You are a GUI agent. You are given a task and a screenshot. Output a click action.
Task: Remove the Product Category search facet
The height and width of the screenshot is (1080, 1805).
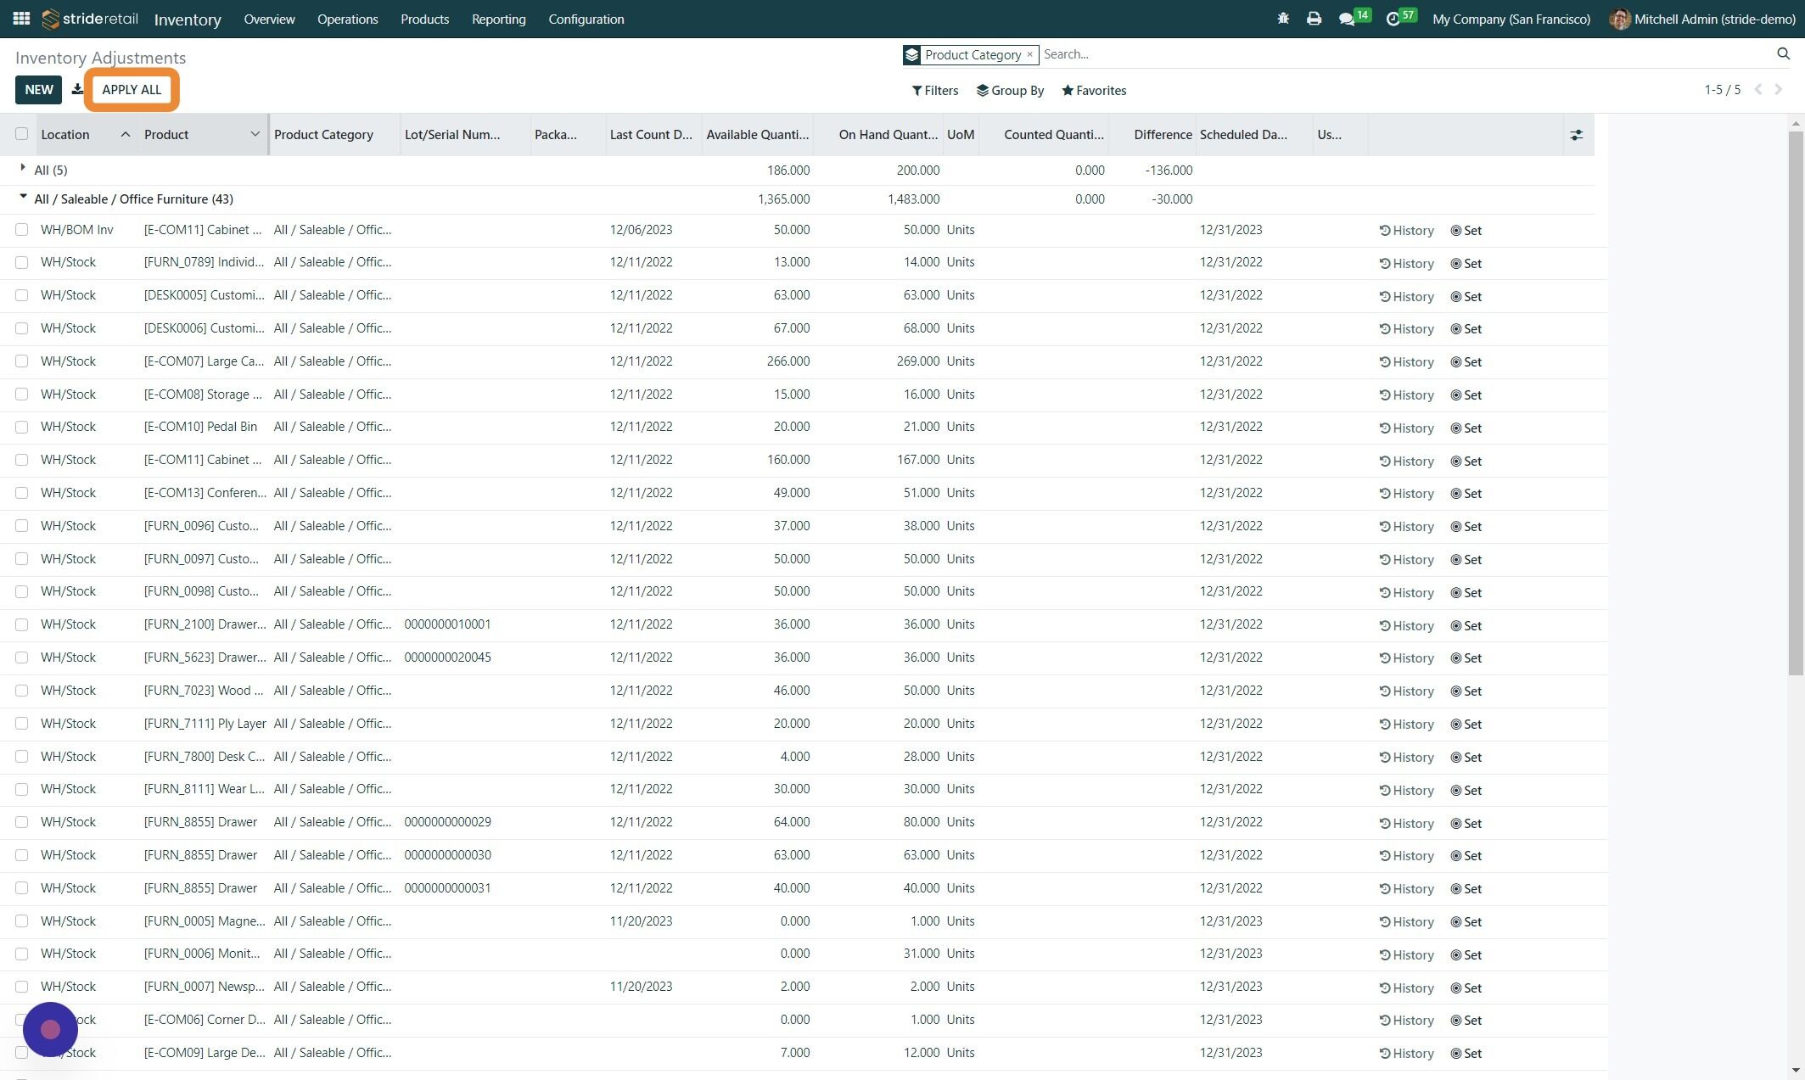tap(1030, 54)
